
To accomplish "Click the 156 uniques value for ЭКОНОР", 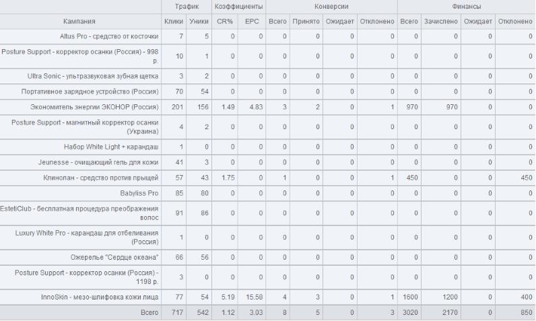I will pos(203,107).
